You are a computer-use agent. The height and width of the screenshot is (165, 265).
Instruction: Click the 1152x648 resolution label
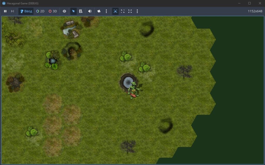click(x=255, y=11)
